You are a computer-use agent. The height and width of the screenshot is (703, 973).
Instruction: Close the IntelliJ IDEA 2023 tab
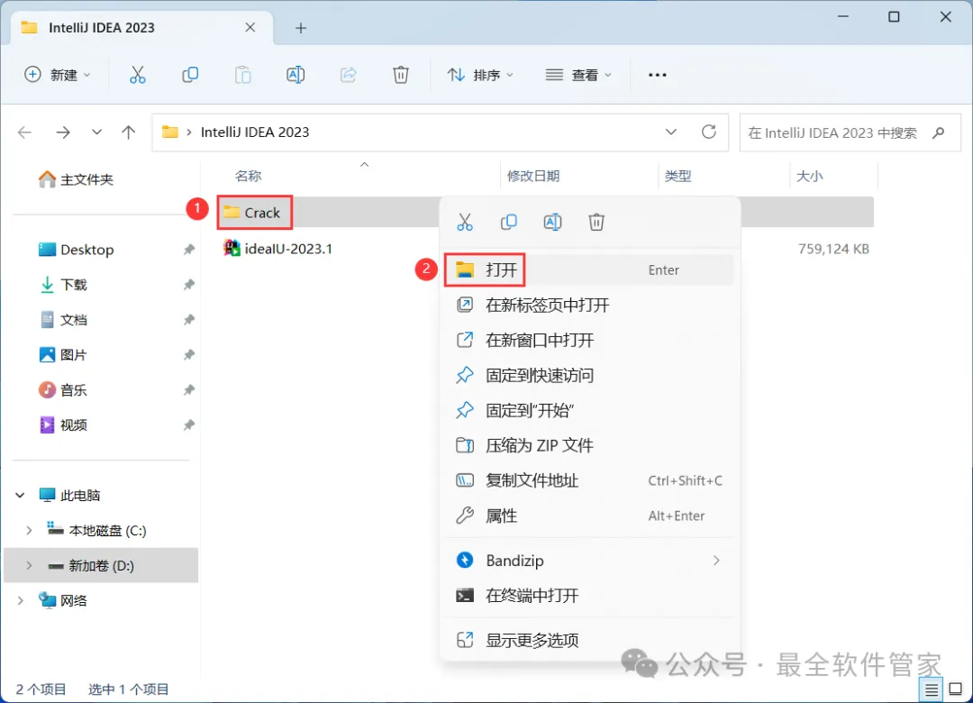[250, 27]
